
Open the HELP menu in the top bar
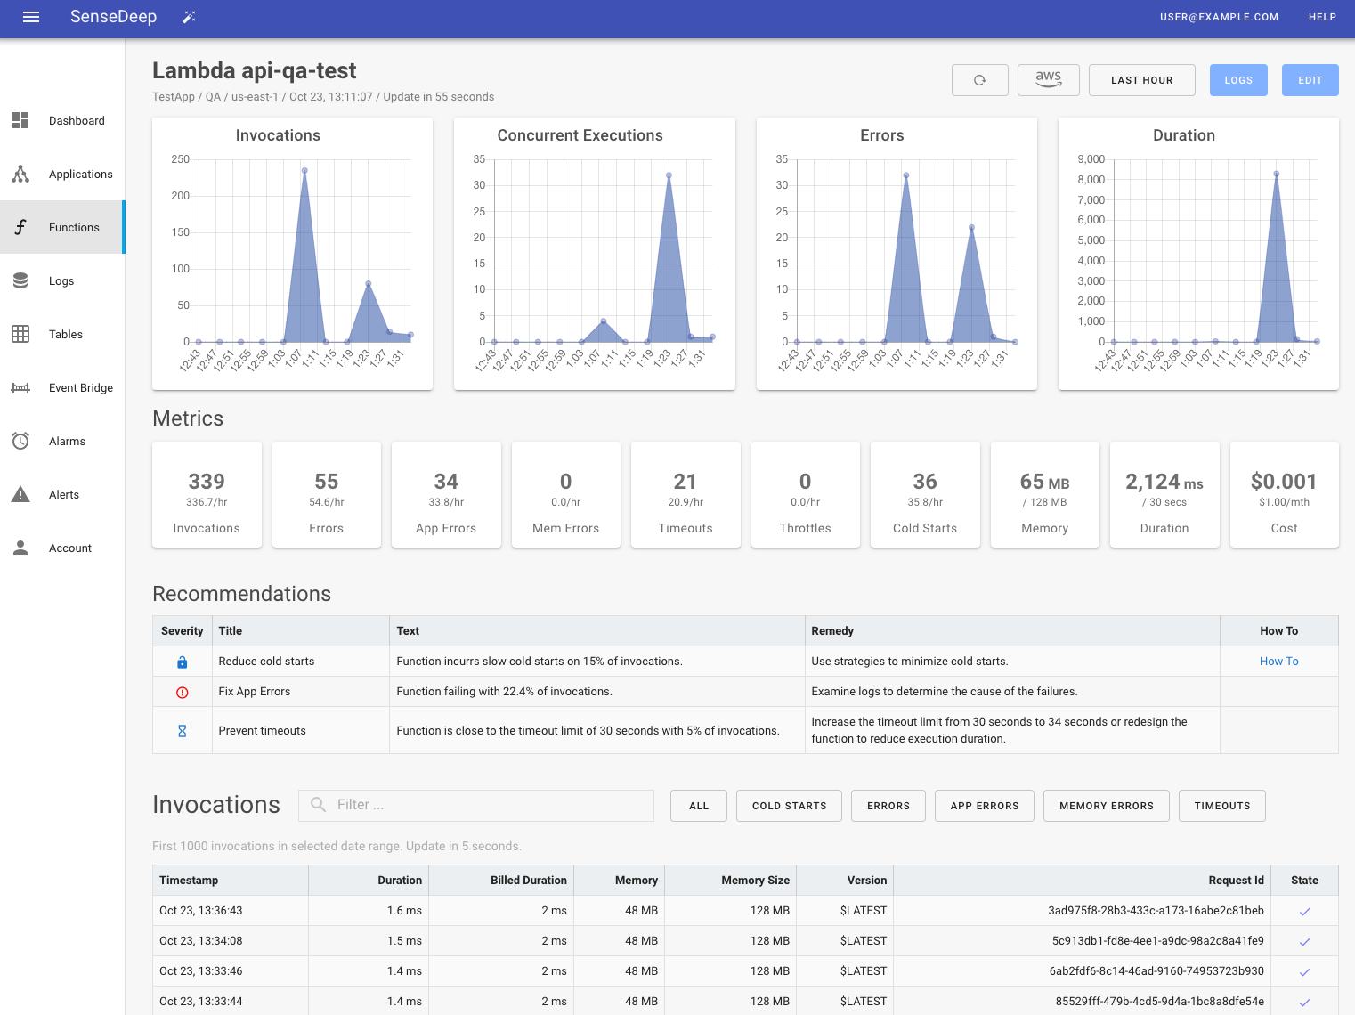pyautogui.click(x=1323, y=17)
